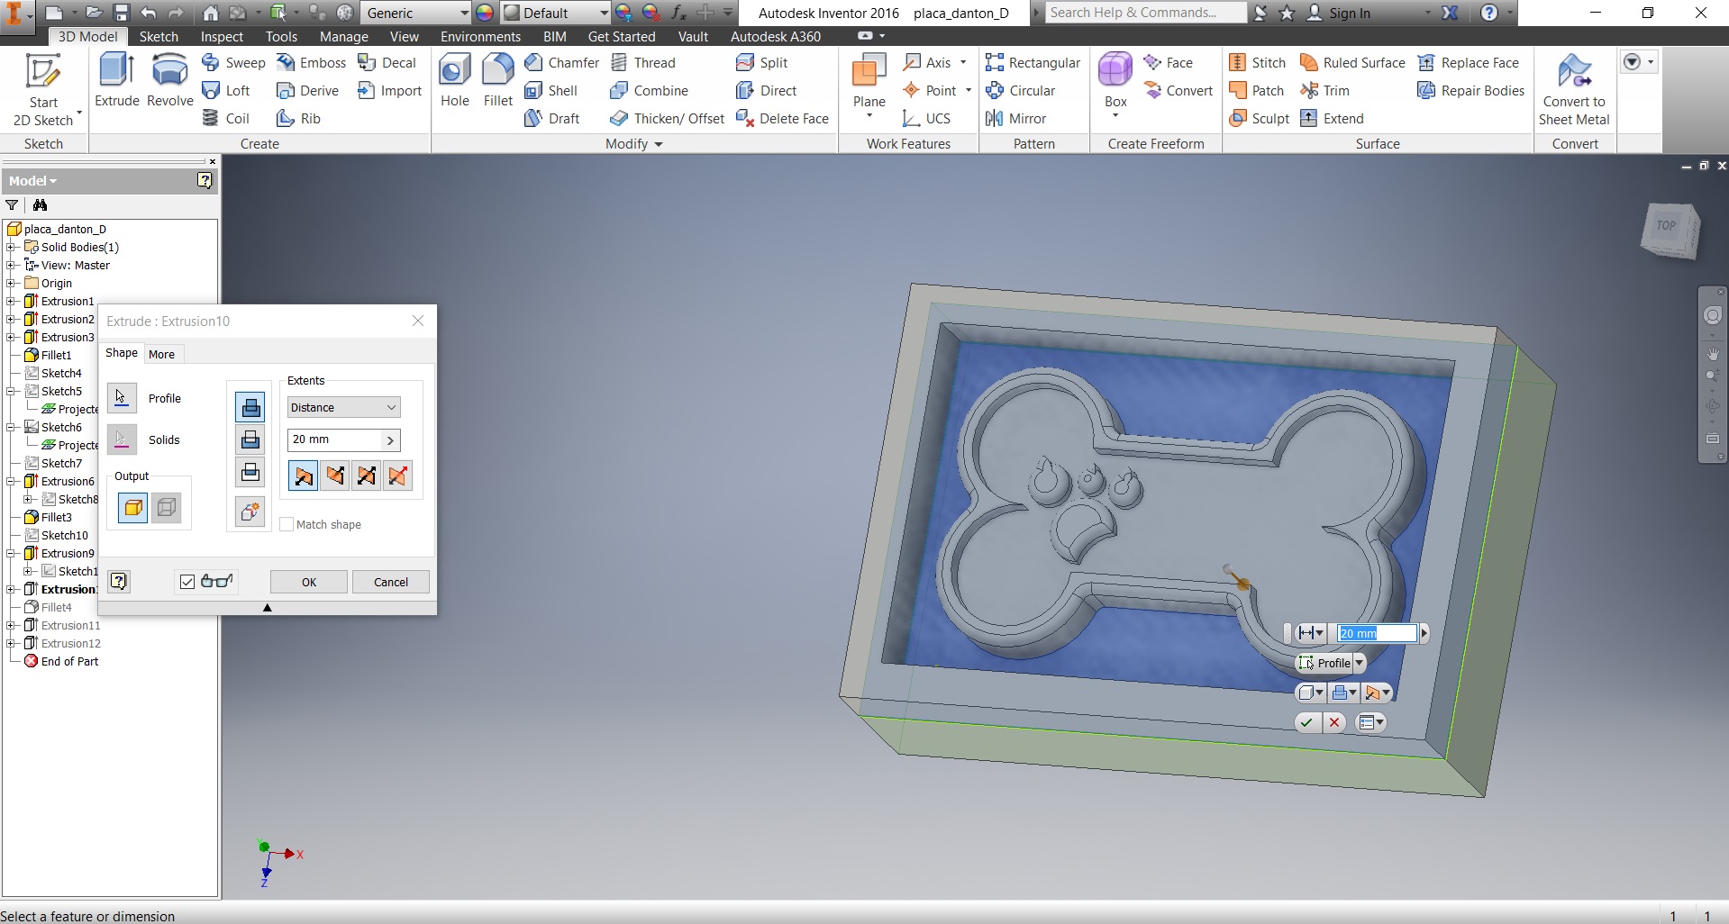Screen dimensions: 1729x924
Task: Click the Hole tool icon
Action: 454,80
